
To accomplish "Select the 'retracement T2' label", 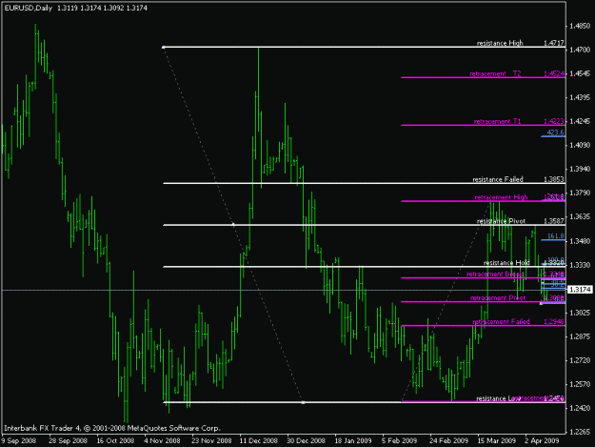I will (495, 73).
